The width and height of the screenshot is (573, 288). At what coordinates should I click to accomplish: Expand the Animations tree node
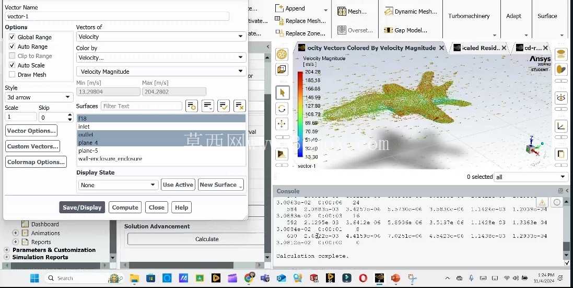click(x=15, y=233)
